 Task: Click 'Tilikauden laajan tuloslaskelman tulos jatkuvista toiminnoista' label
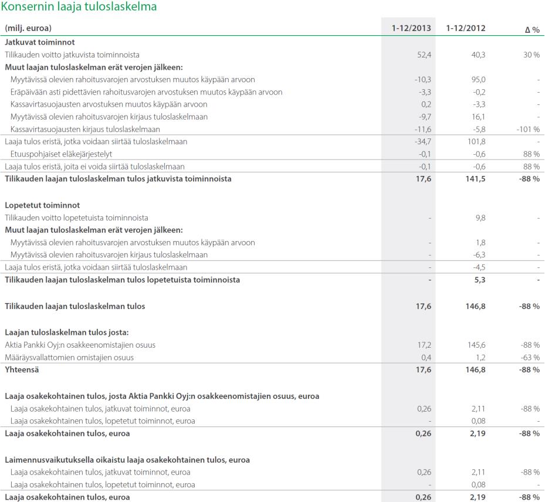[118, 178]
